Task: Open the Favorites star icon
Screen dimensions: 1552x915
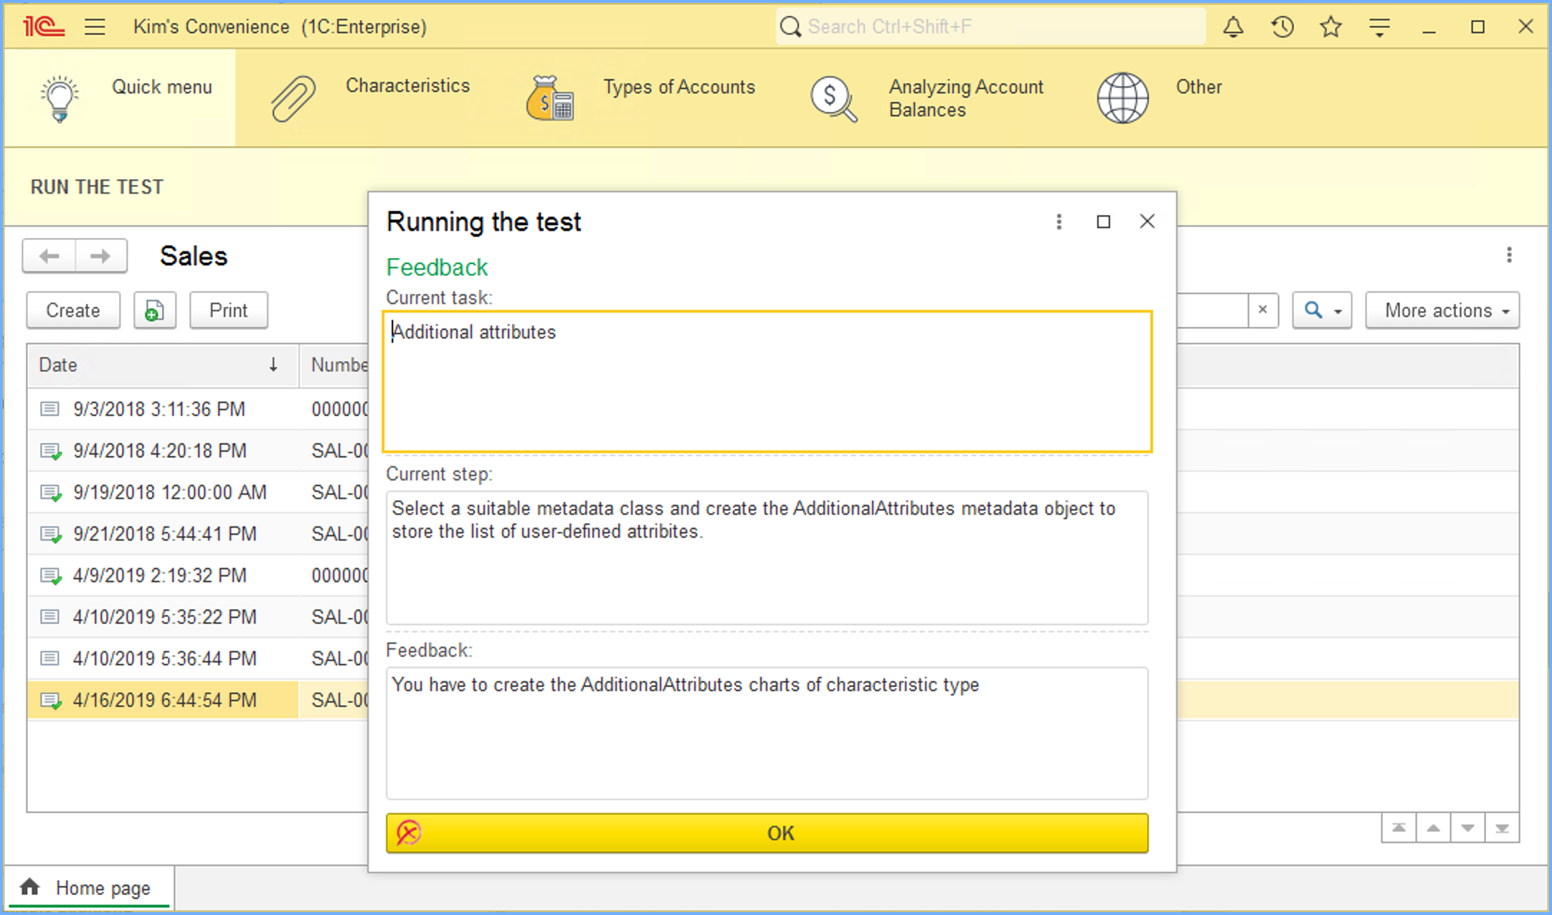Action: tap(1330, 27)
